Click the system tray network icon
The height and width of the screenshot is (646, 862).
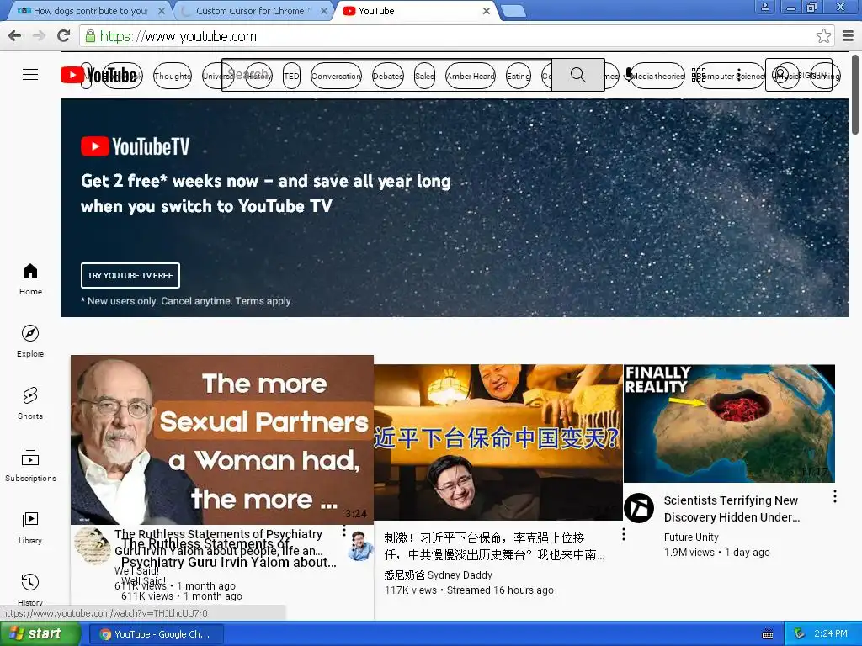(800, 633)
